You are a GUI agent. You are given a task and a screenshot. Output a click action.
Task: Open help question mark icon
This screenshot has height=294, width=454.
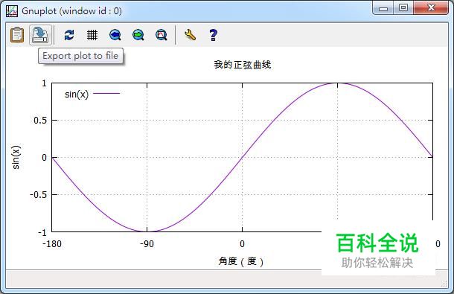(213, 35)
